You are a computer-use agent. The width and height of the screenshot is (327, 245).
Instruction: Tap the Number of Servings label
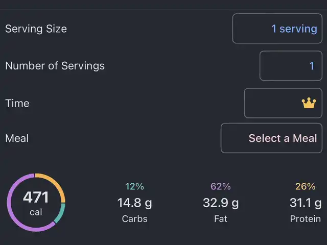coord(55,66)
